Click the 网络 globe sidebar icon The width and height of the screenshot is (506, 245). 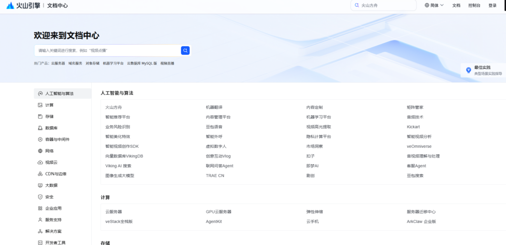[40, 151]
